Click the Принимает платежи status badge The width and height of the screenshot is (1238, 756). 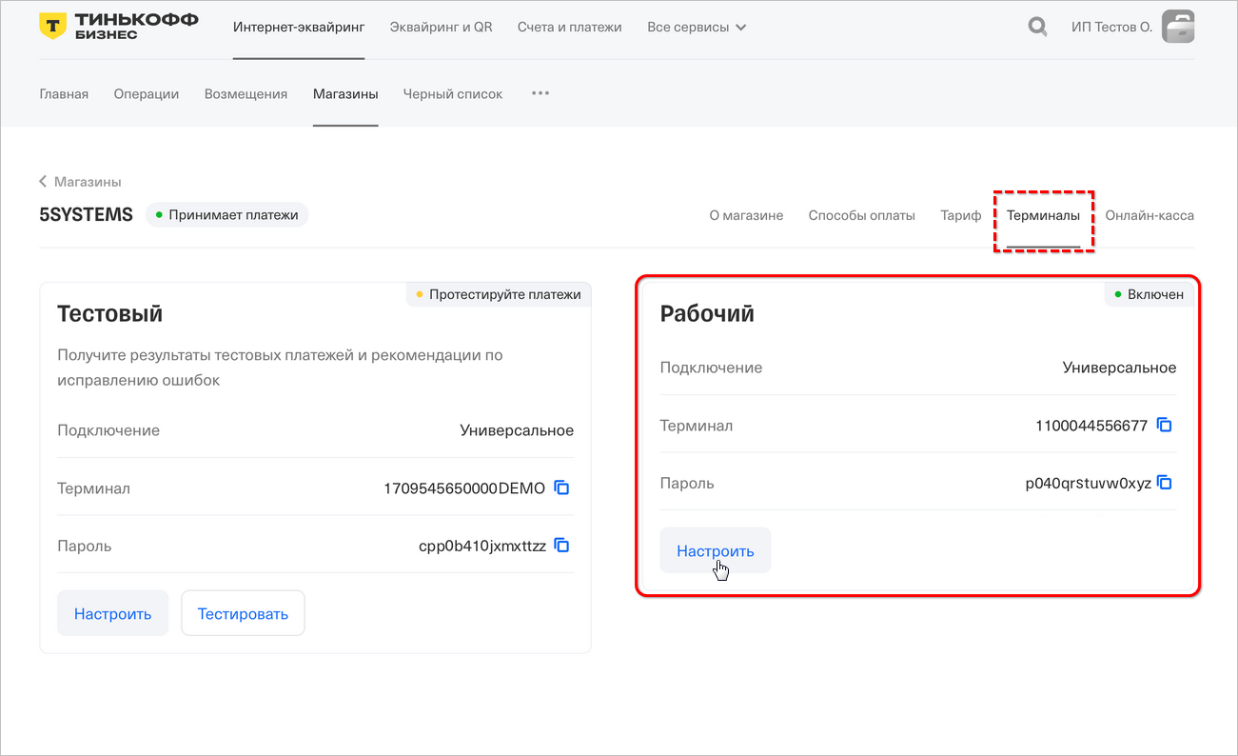[x=226, y=214]
